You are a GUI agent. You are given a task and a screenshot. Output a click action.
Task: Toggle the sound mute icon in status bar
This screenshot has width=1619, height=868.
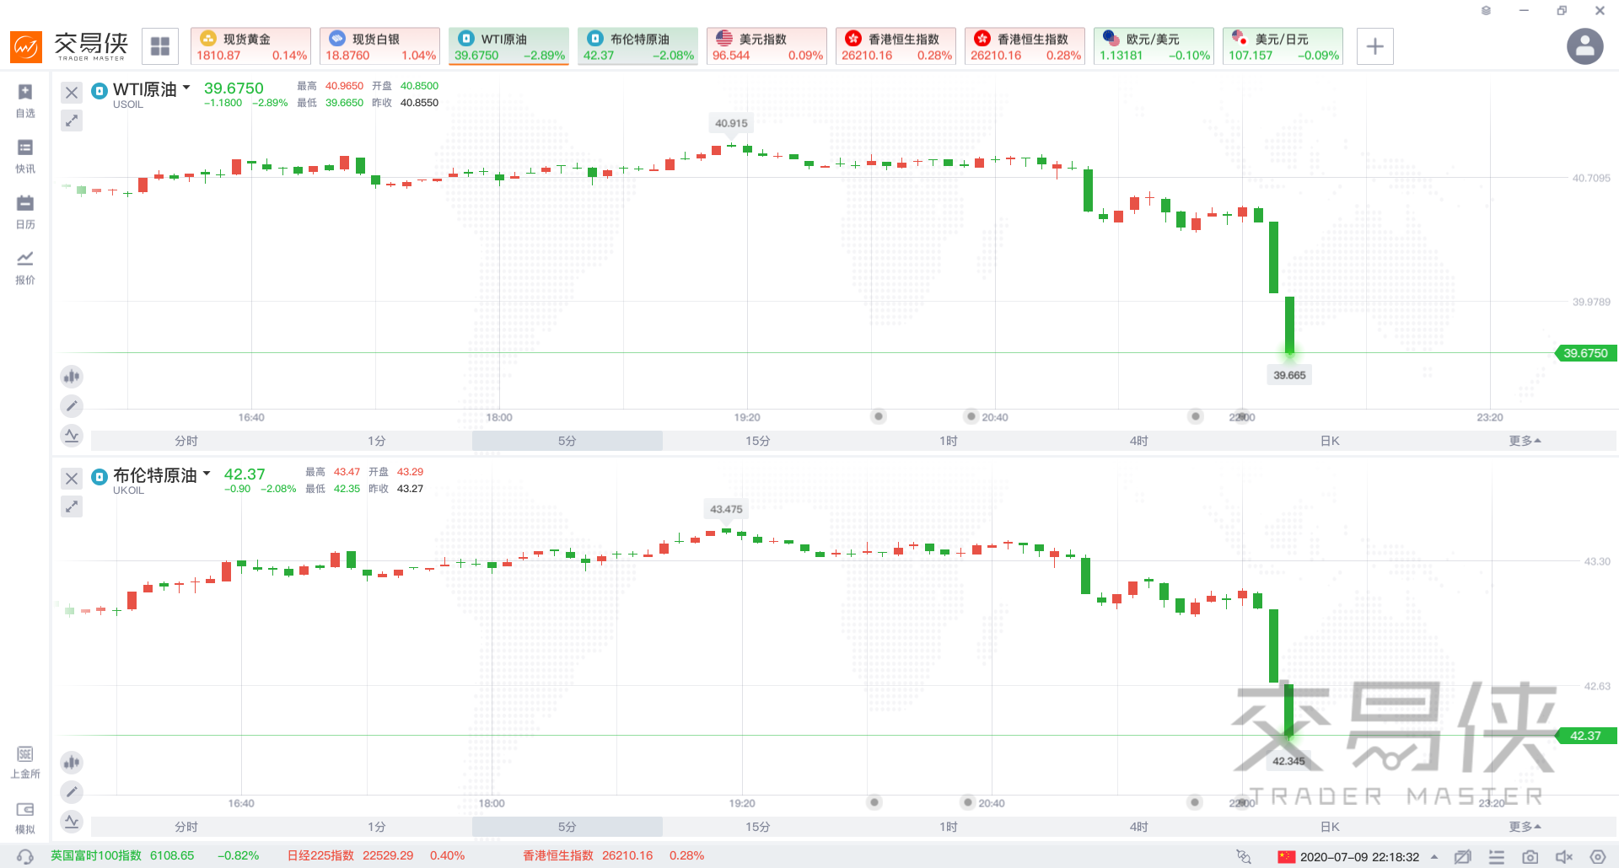[1563, 857]
